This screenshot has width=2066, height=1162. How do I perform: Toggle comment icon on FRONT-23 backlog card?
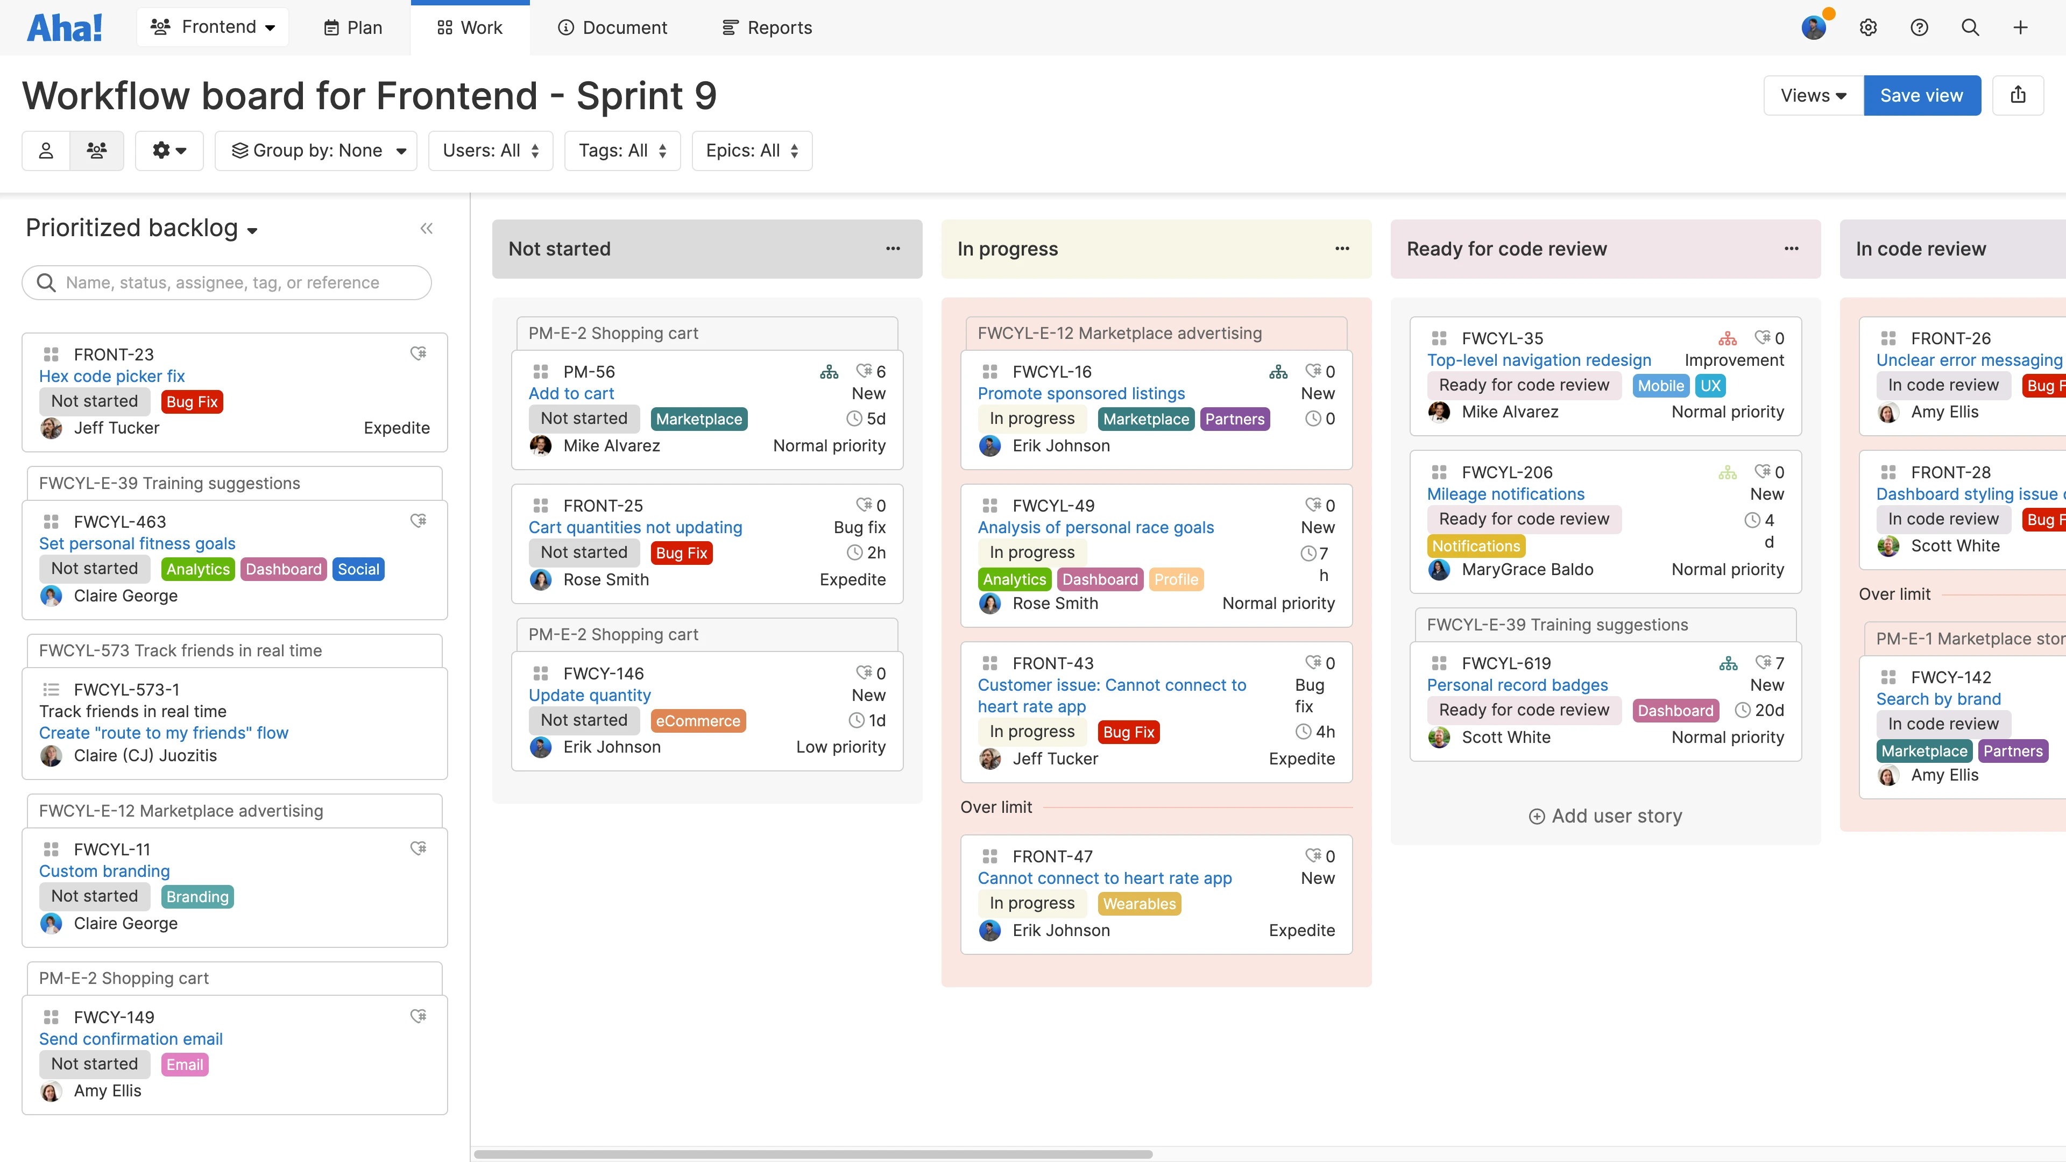pyautogui.click(x=418, y=353)
